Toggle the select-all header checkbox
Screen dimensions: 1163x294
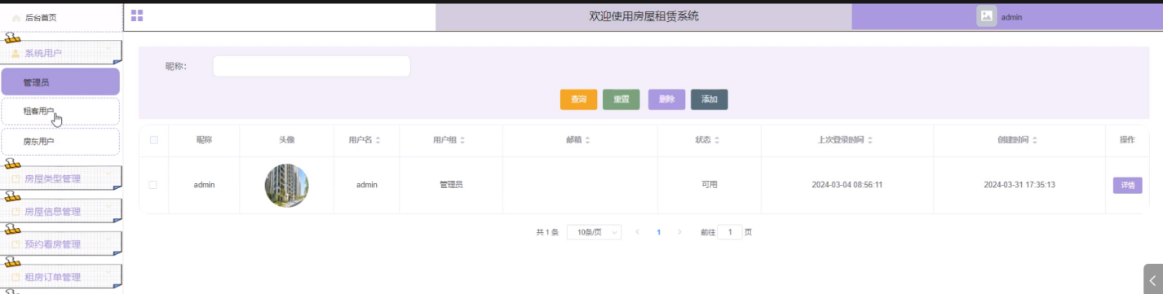tap(153, 140)
